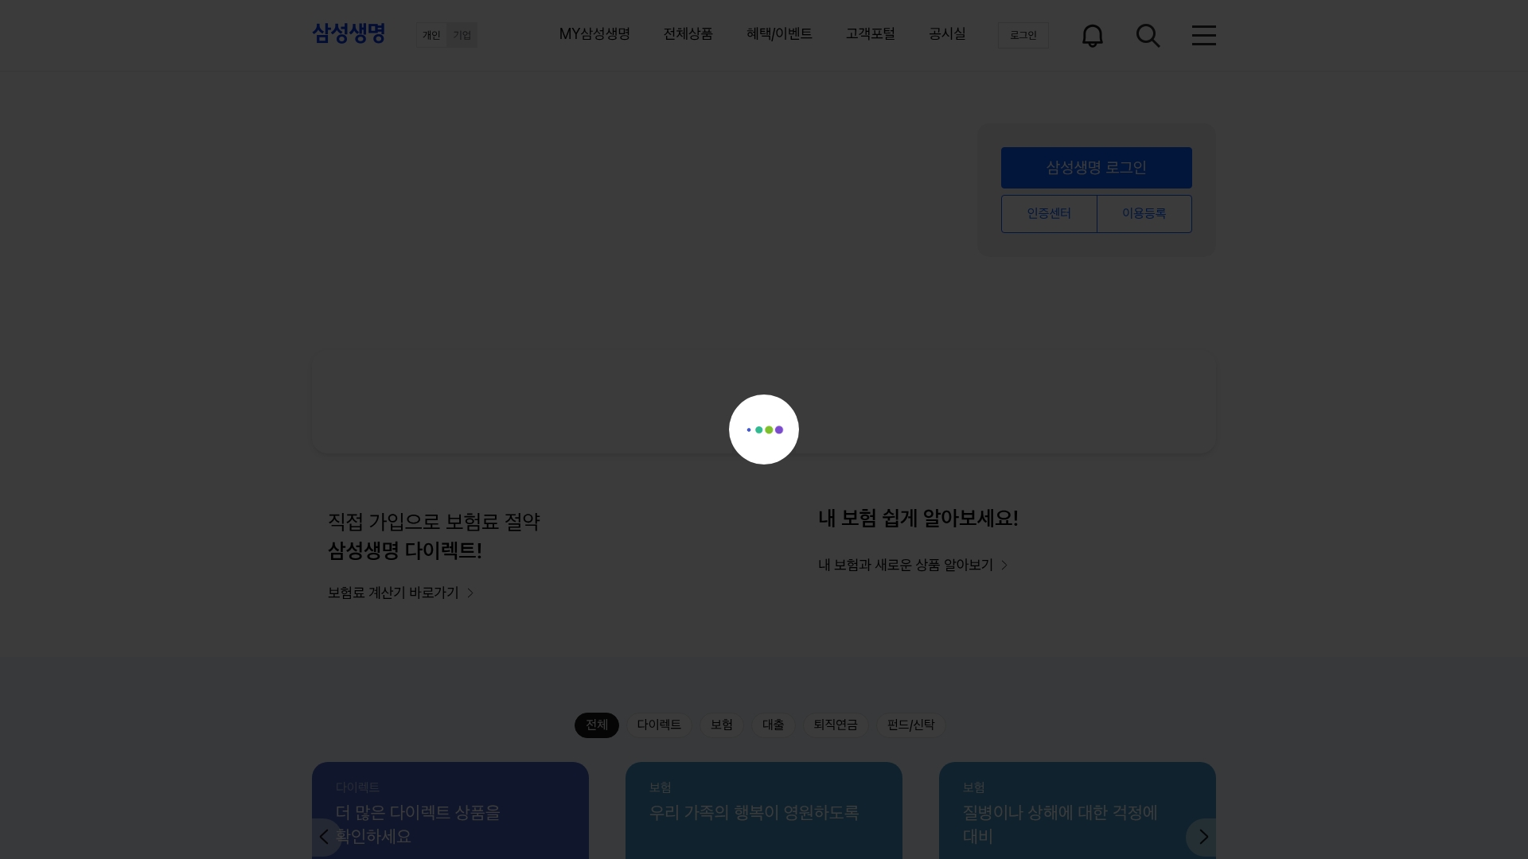The width and height of the screenshot is (1528, 859).
Task: Open the 전체상품 menu
Action: click(x=688, y=34)
